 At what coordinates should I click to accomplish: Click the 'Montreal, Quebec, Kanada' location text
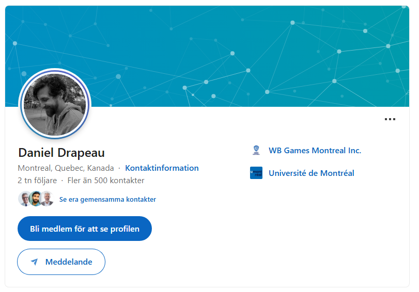(x=65, y=168)
